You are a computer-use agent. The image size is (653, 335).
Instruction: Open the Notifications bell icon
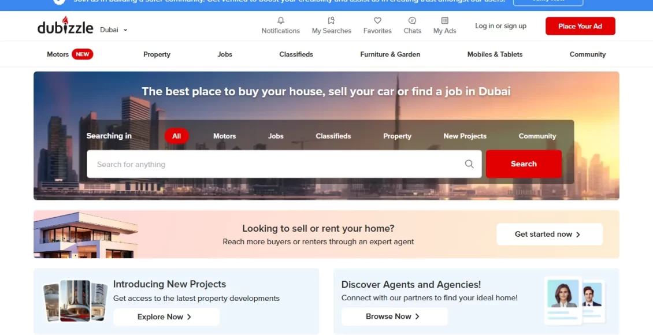[281, 21]
